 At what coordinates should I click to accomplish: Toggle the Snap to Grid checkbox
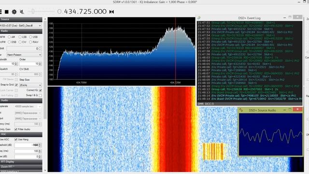coord(16,85)
